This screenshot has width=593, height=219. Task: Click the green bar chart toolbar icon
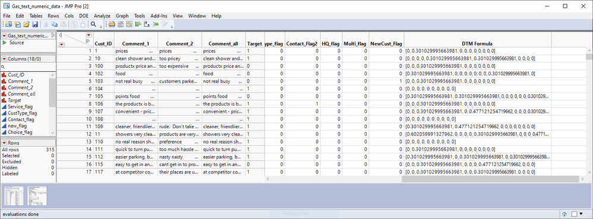138,24
